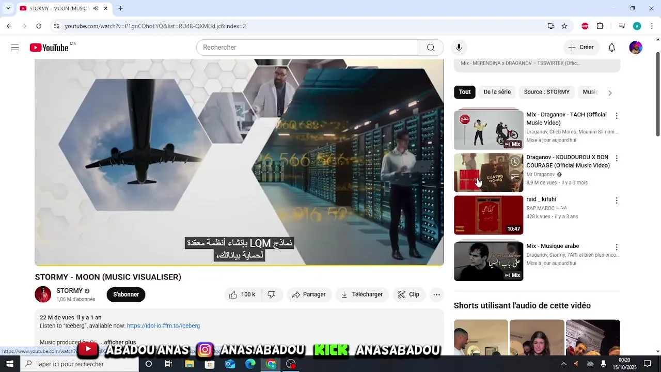Open the STORMY channel name link
This screenshot has width=661, height=372.
[x=70, y=291]
